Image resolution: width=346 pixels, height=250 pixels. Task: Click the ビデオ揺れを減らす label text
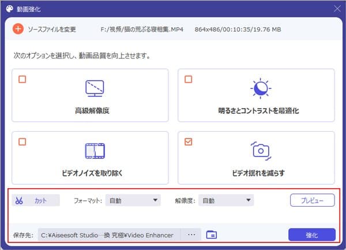tap(258, 173)
